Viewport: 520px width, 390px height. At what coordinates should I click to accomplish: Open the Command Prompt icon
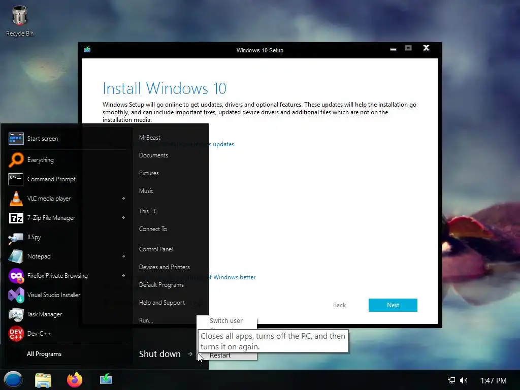16,179
